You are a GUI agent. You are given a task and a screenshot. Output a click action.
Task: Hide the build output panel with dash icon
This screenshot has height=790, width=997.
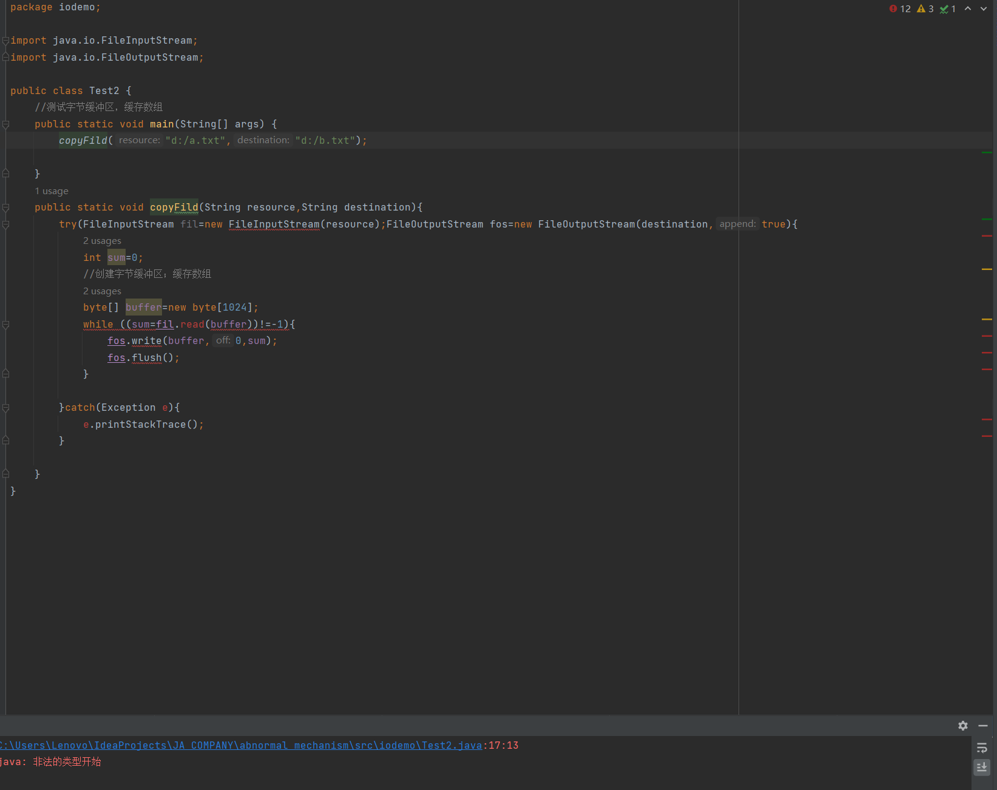[x=983, y=726]
